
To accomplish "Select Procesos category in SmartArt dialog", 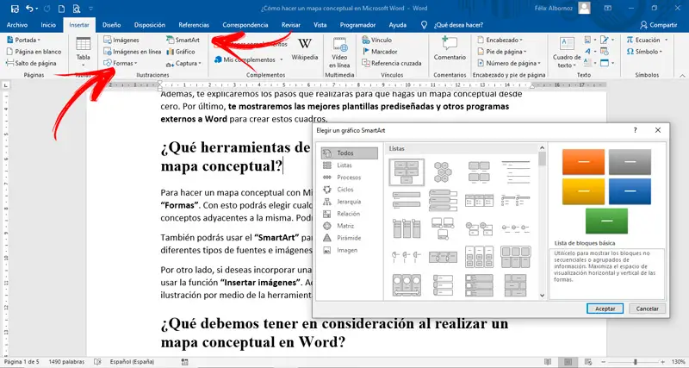I will click(350, 178).
